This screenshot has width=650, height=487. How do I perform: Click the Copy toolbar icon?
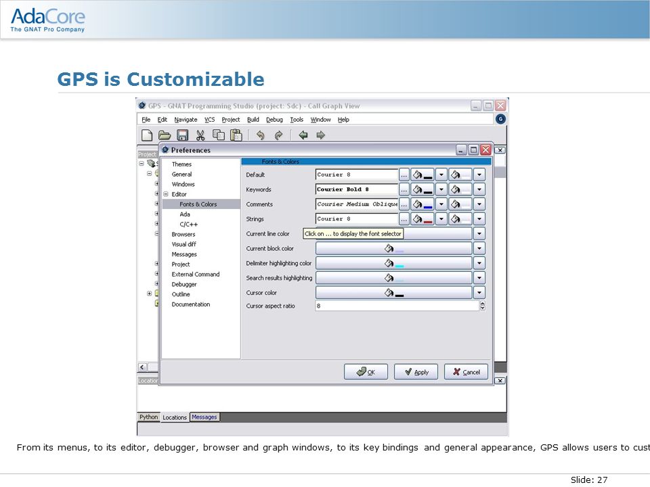[219, 135]
